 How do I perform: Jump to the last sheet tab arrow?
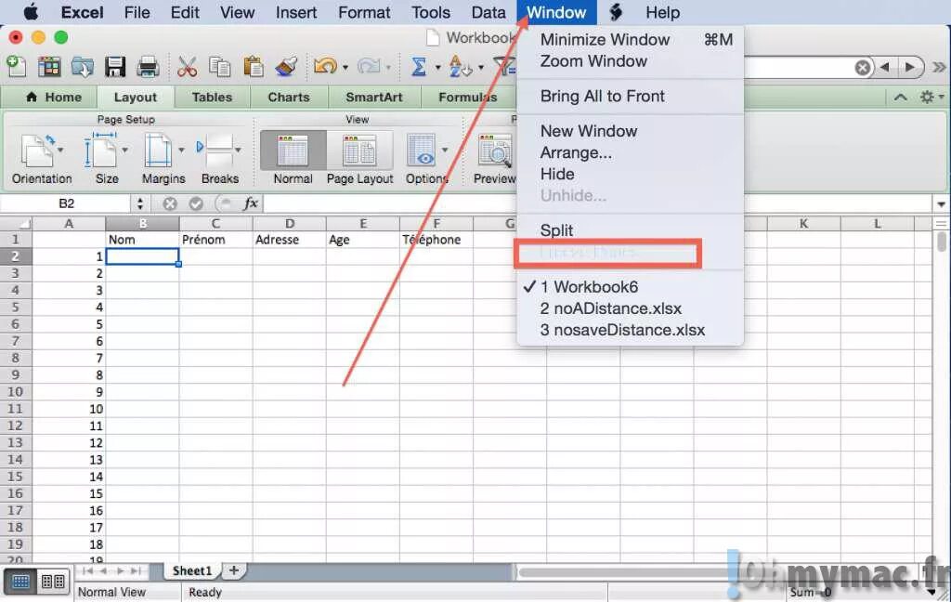[136, 571]
